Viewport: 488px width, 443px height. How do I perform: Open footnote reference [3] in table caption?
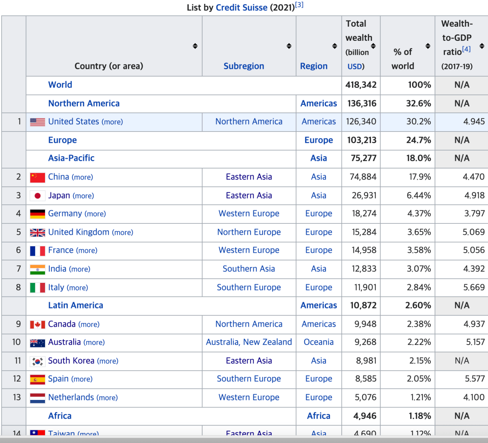[299, 5]
